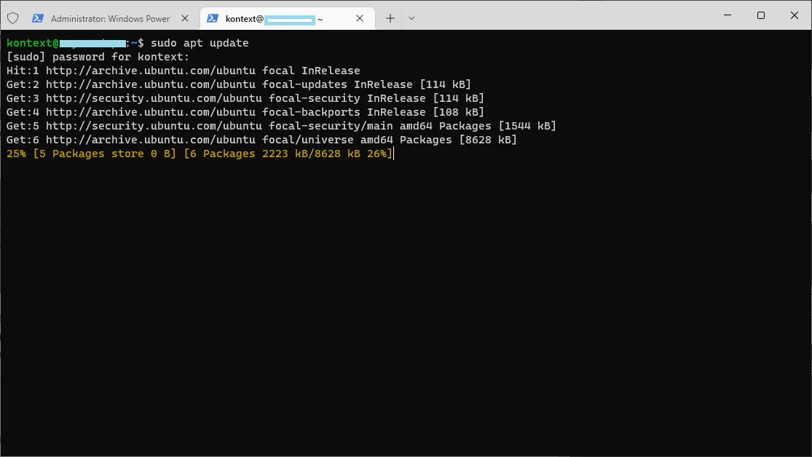812x457 pixels.
Task: Click the PowerShell icon on the Administrator tab
Action: (x=38, y=18)
